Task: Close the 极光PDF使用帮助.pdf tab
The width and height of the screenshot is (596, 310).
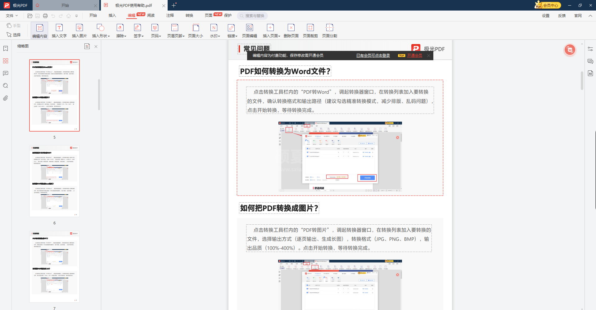Action: point(164,6)
